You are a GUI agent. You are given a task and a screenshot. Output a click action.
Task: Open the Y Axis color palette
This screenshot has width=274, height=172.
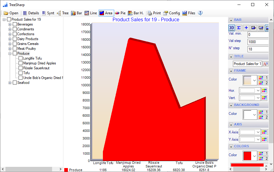tap(264, 139)
